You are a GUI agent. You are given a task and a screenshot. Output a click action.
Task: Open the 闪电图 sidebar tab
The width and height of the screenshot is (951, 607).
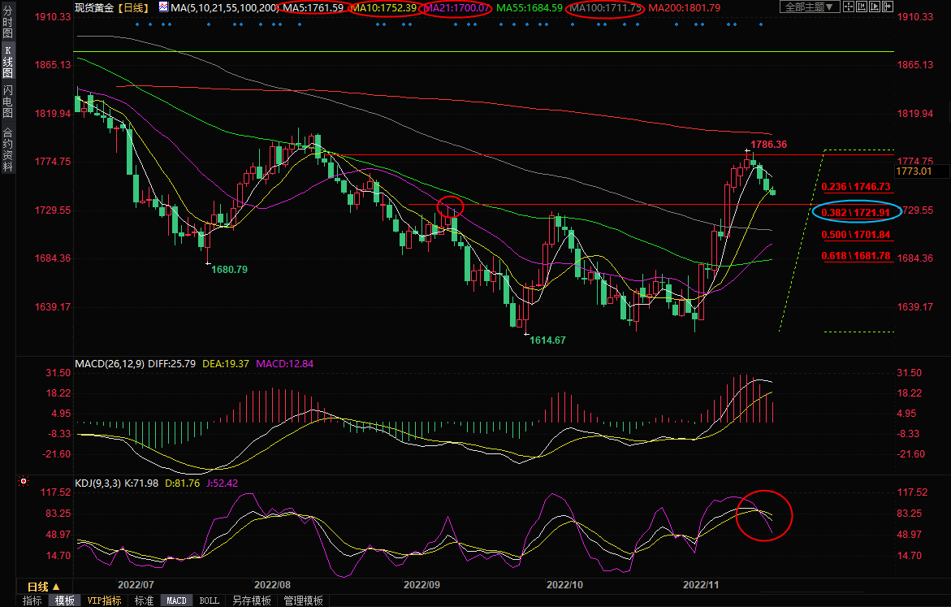pos(7,102)
